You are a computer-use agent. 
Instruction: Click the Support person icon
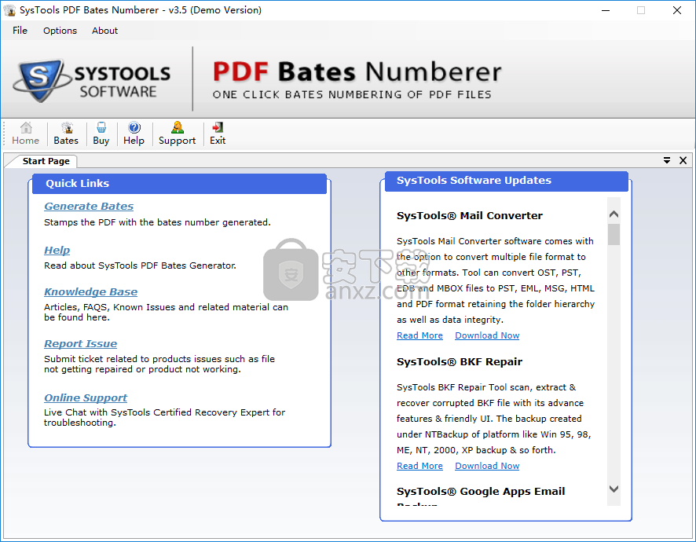tap(177, 134)
